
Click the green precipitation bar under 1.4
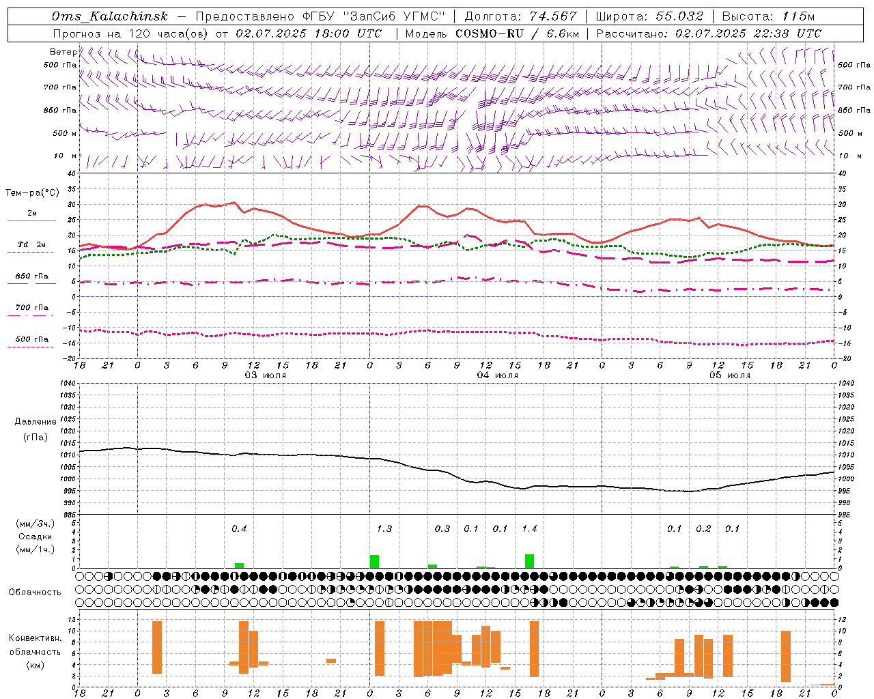click(x=529, y=560)
